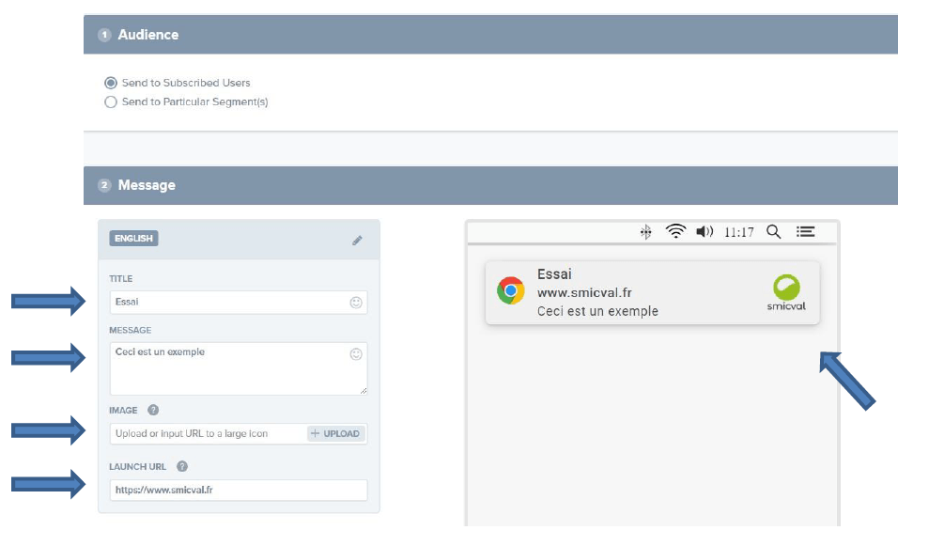The width and height of the screenshot is (929, 546).
Task: Click the search magnifier icon in preview
Action: tap(773, 232)
